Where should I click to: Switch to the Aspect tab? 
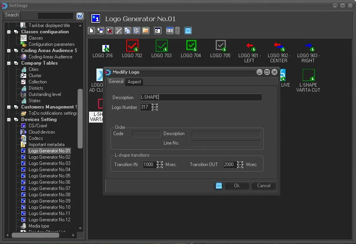pyautogui.click(x=134, y=82)
